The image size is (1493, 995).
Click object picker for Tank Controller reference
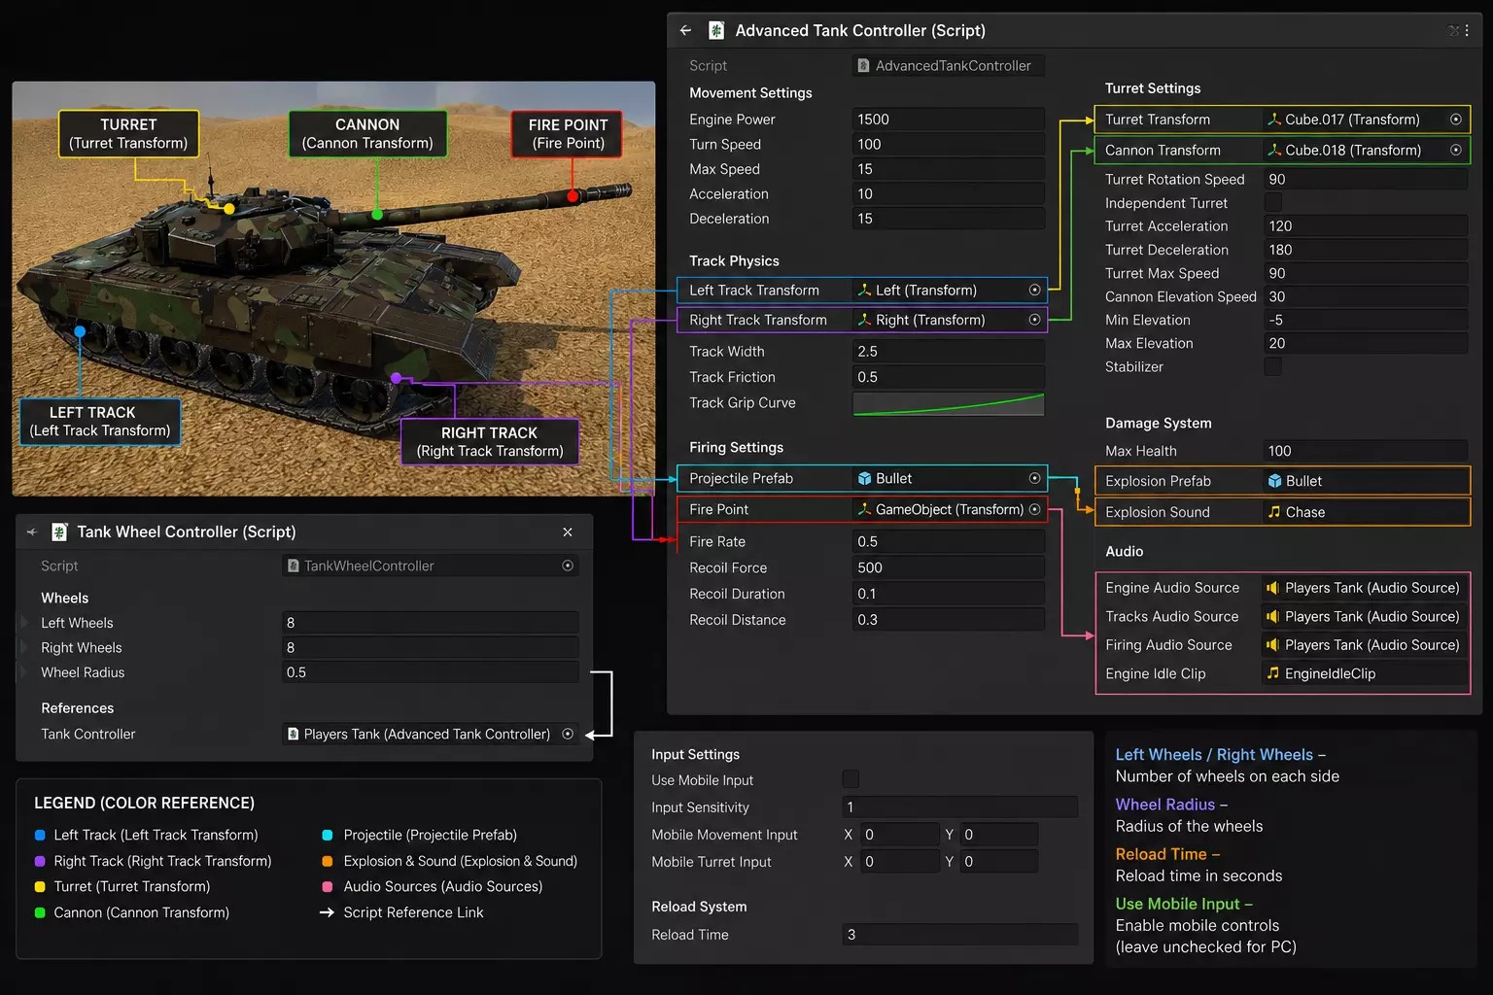pos(568,734)
